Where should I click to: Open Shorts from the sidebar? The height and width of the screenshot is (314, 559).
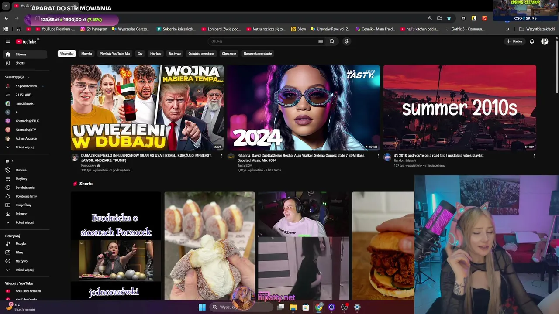point(24,63)
